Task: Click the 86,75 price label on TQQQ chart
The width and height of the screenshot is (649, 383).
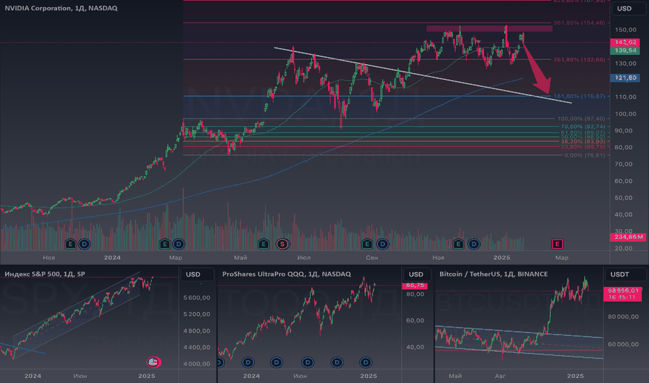Action: click(x=415, y=286)
